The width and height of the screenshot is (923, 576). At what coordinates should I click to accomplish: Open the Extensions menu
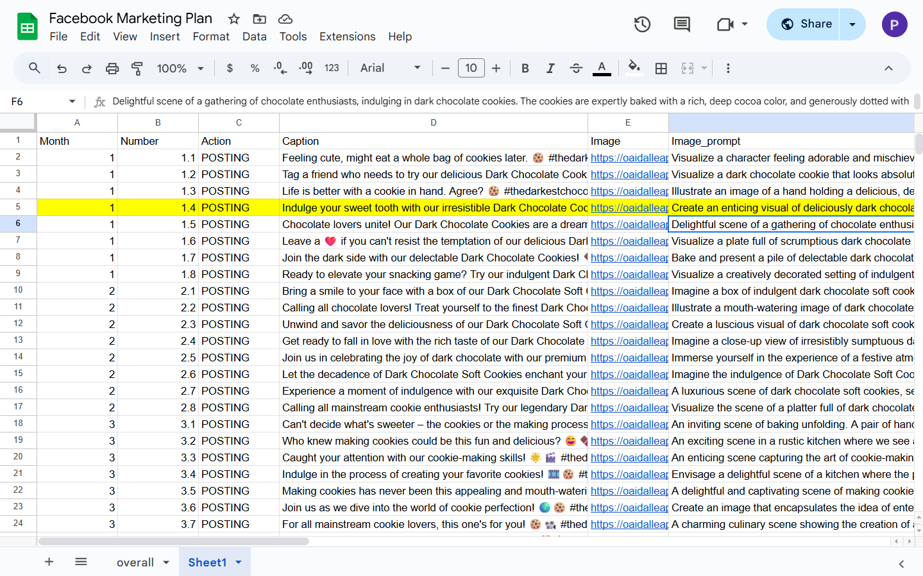point(348,37)
